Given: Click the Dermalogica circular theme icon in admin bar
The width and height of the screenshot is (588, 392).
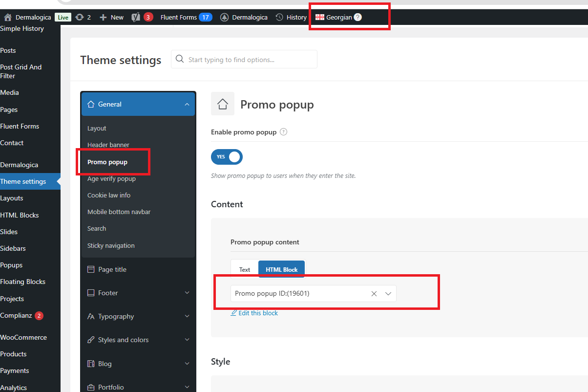Looking at the screenshot, I should point(225,17).
